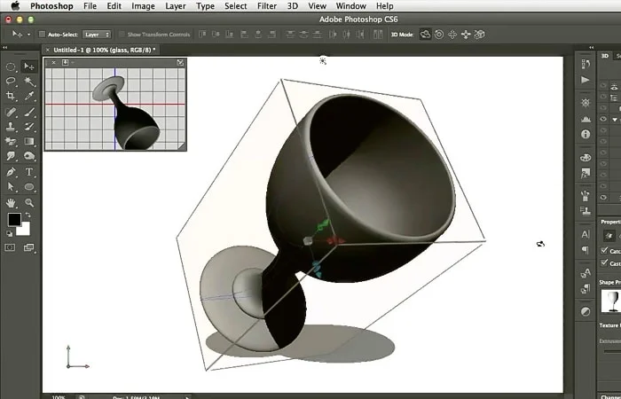Image resolution: width=621 pixels, height=399 pixels.
Task: Select the Eyedropper tool
Action: click(29, 96)
